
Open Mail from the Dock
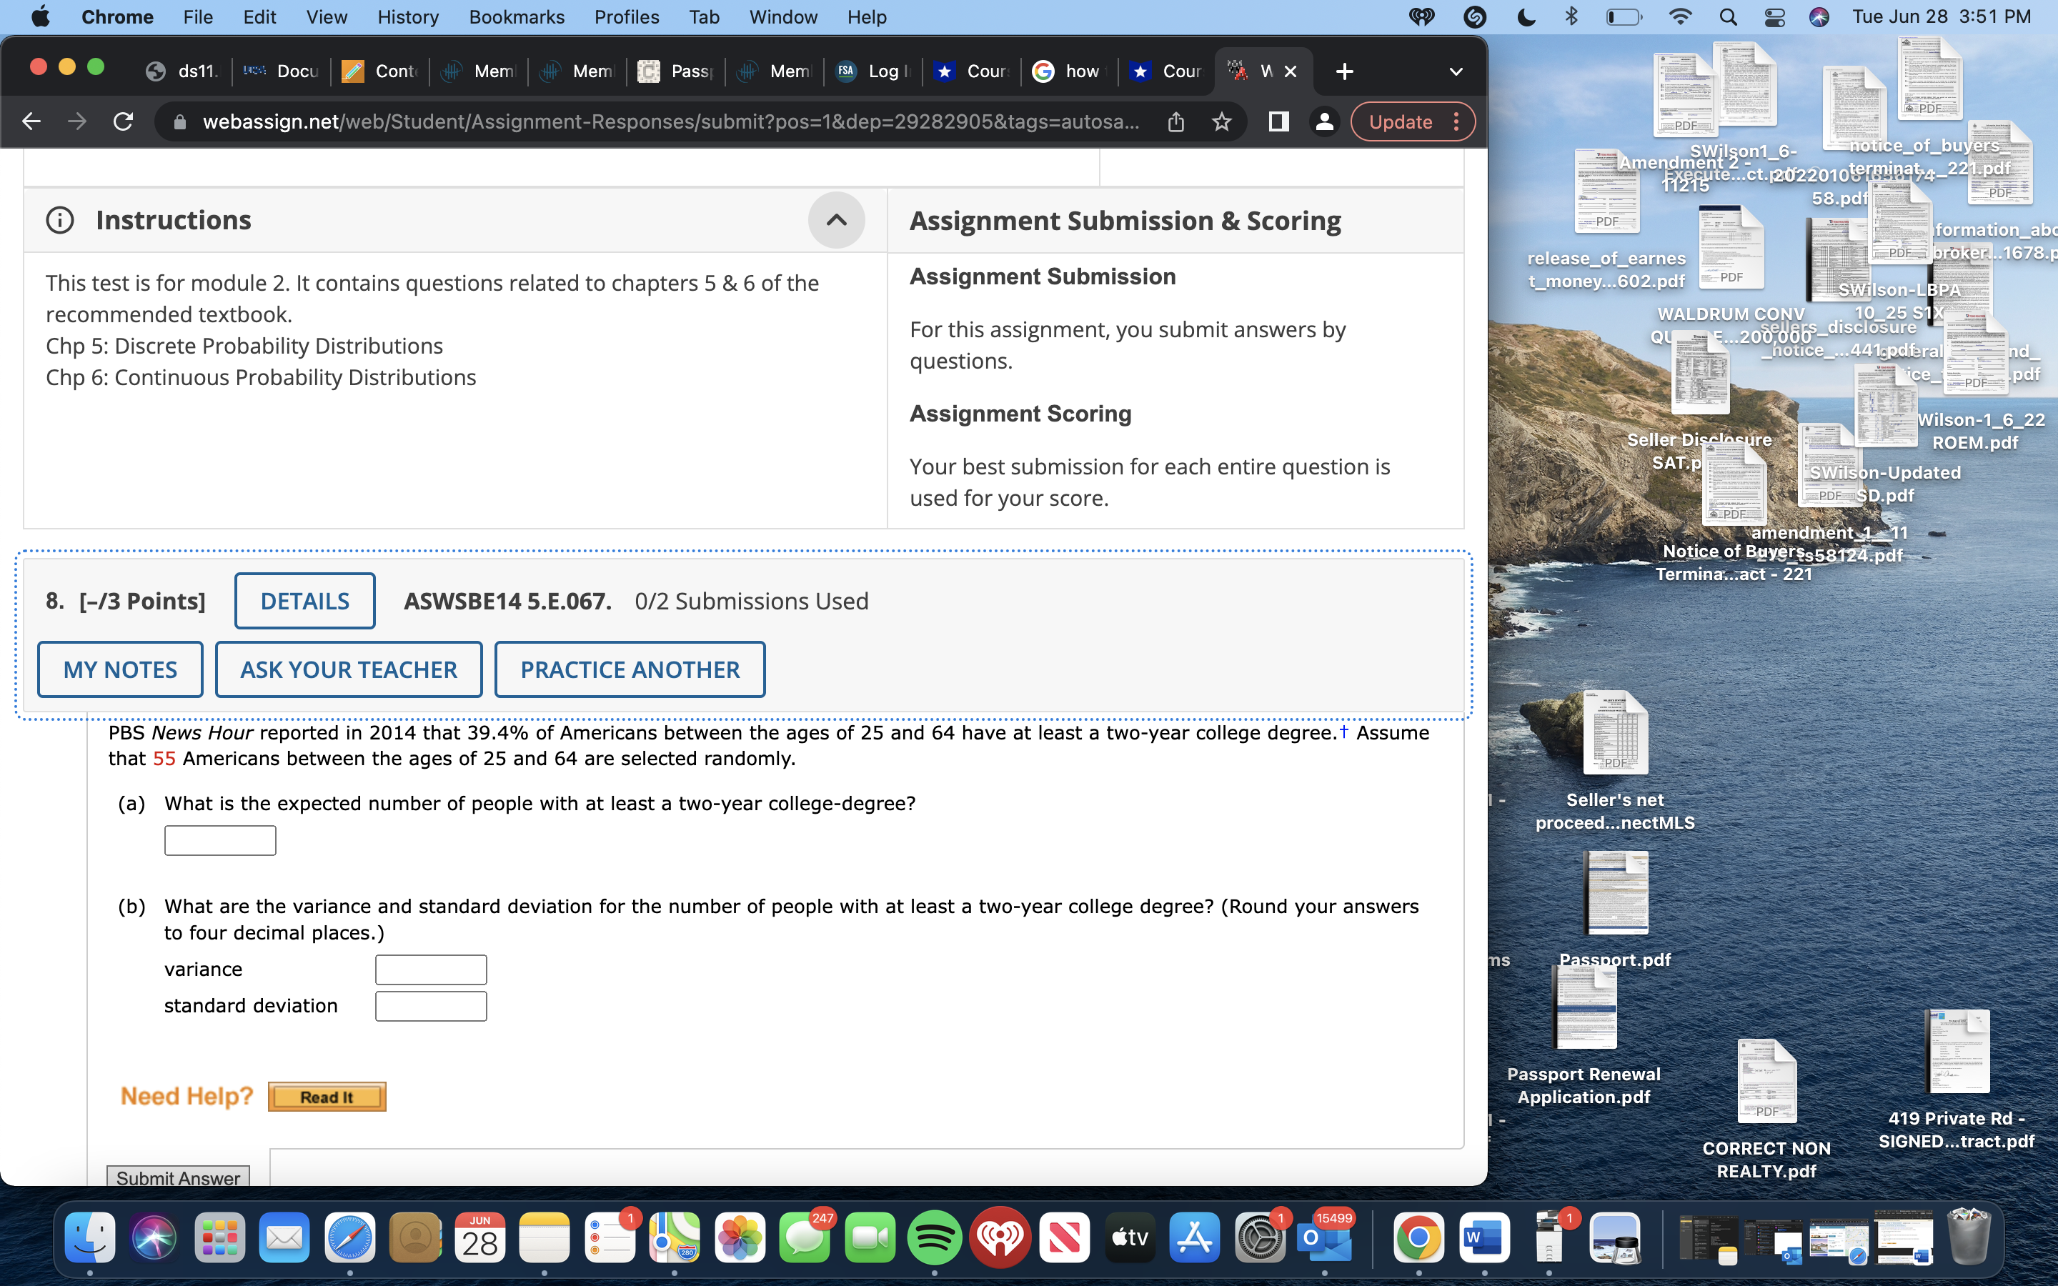pos(284,1237)
